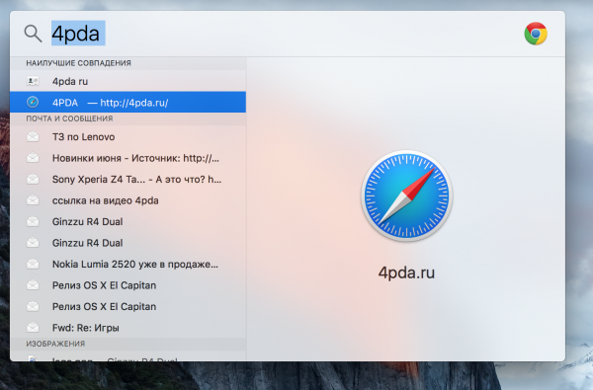This screenshot has width=593, height=390.
Task: Select 'Sony Xperia Z4 Ta...' mail result
Action: [127, 179]
